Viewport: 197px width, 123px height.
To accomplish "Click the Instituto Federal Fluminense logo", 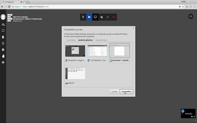I will pos(25,18).
